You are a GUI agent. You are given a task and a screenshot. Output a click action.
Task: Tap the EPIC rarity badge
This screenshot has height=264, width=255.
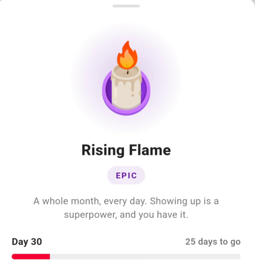click(126, 175)
